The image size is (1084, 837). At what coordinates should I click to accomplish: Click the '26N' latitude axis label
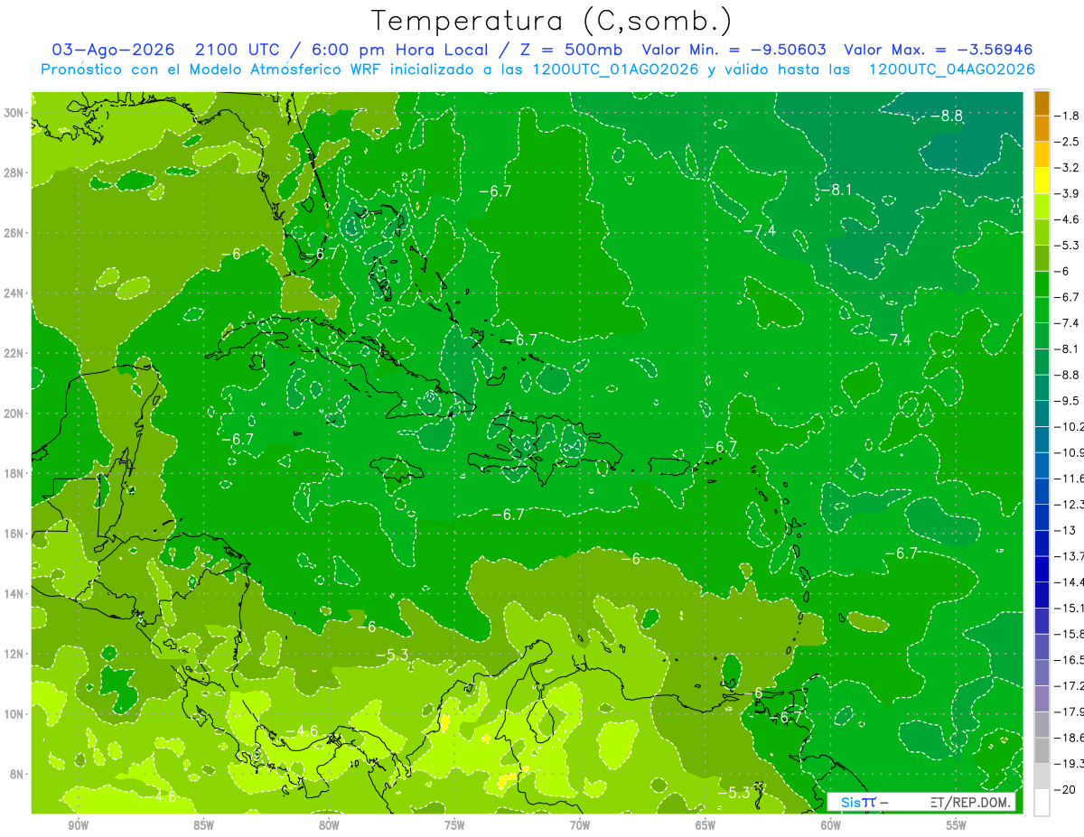point(14,233)
